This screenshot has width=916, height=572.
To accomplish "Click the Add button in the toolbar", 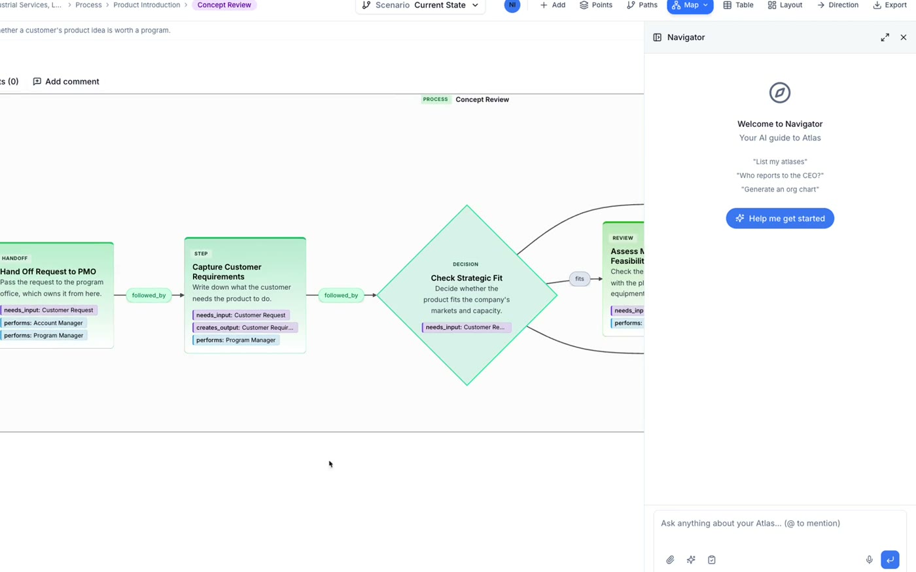I will coord(553,5).
